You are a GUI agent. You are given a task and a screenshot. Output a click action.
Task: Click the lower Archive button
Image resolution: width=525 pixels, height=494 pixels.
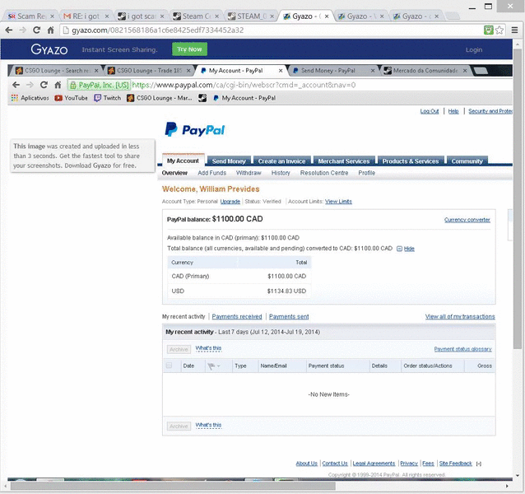click(x=179, y=426)
